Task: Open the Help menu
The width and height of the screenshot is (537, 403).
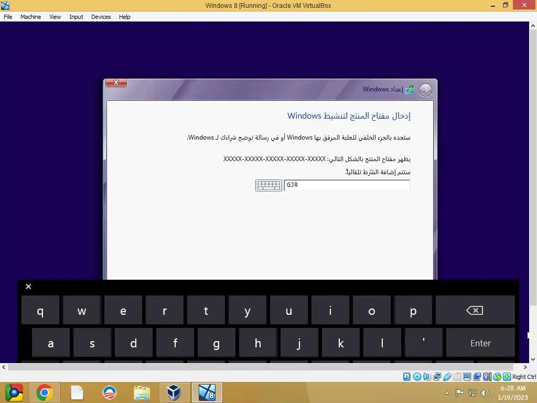Action: pyautogui.click(x=125, y=17)
